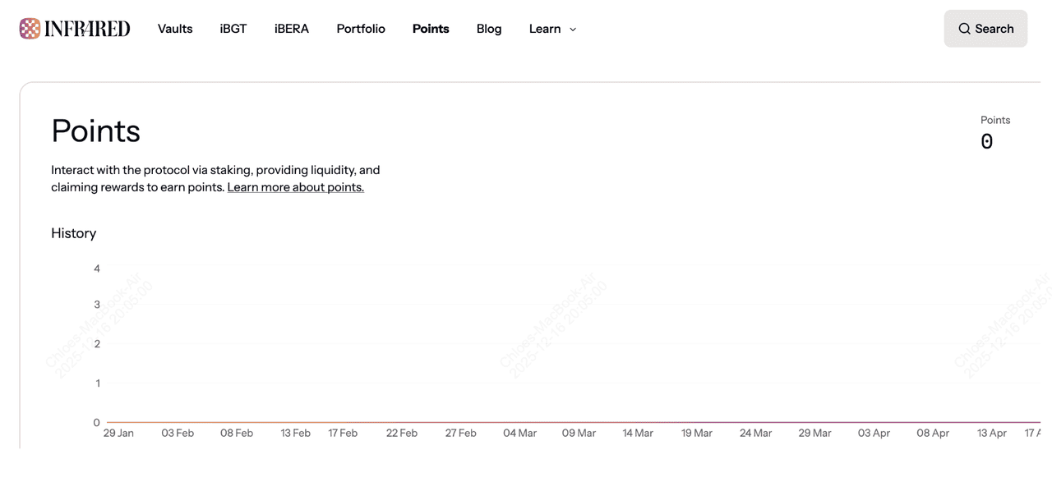
Task: Open the iBGT nav item
Action: 233,29
